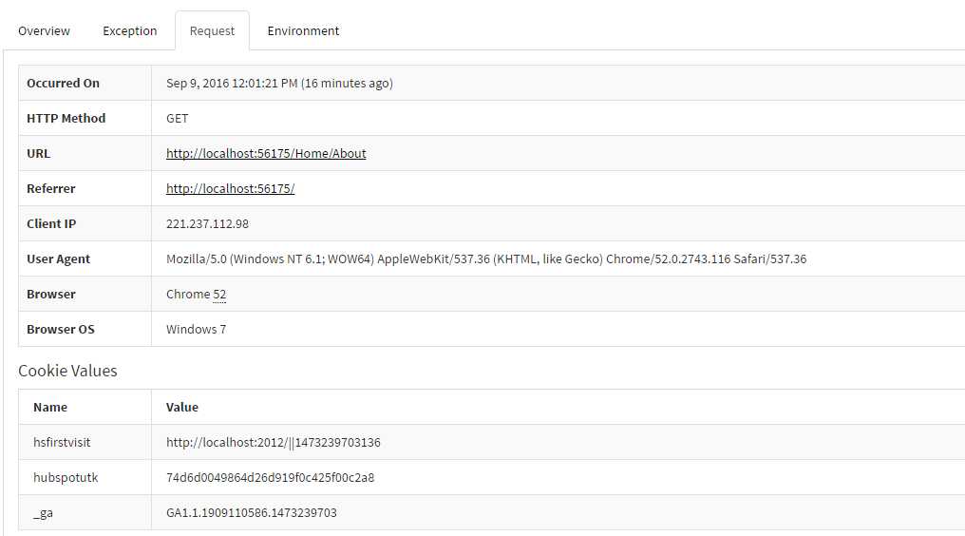Click the hubspotutk cookie name
The image size is (965, 536).
coord(66,477)
